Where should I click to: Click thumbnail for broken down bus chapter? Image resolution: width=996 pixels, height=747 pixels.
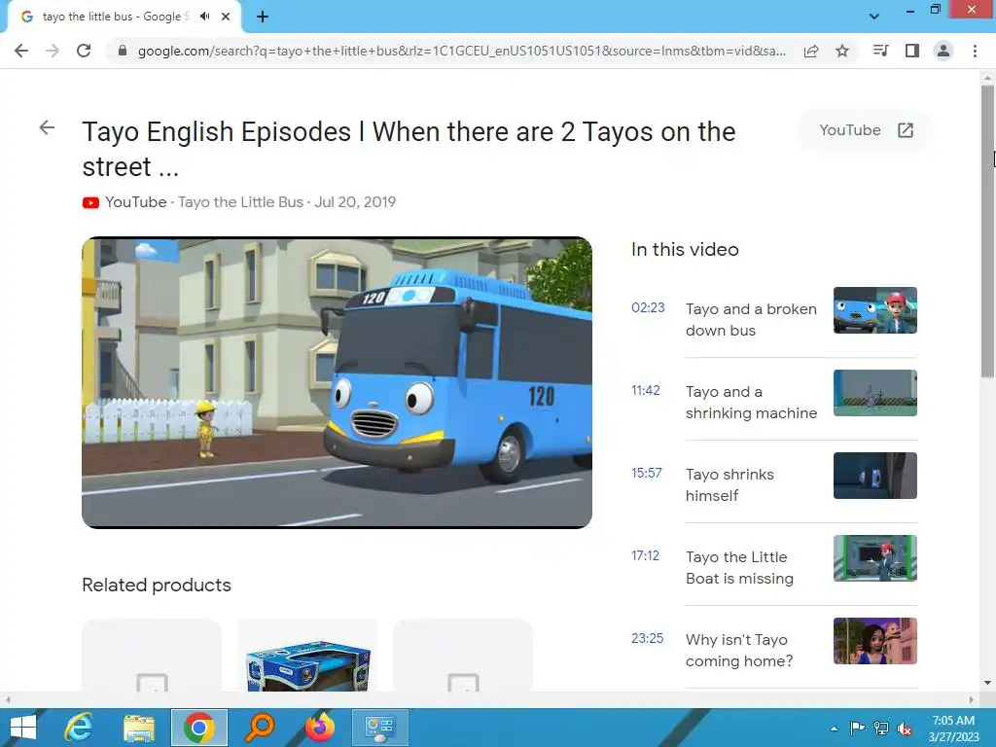coord(874,310)
